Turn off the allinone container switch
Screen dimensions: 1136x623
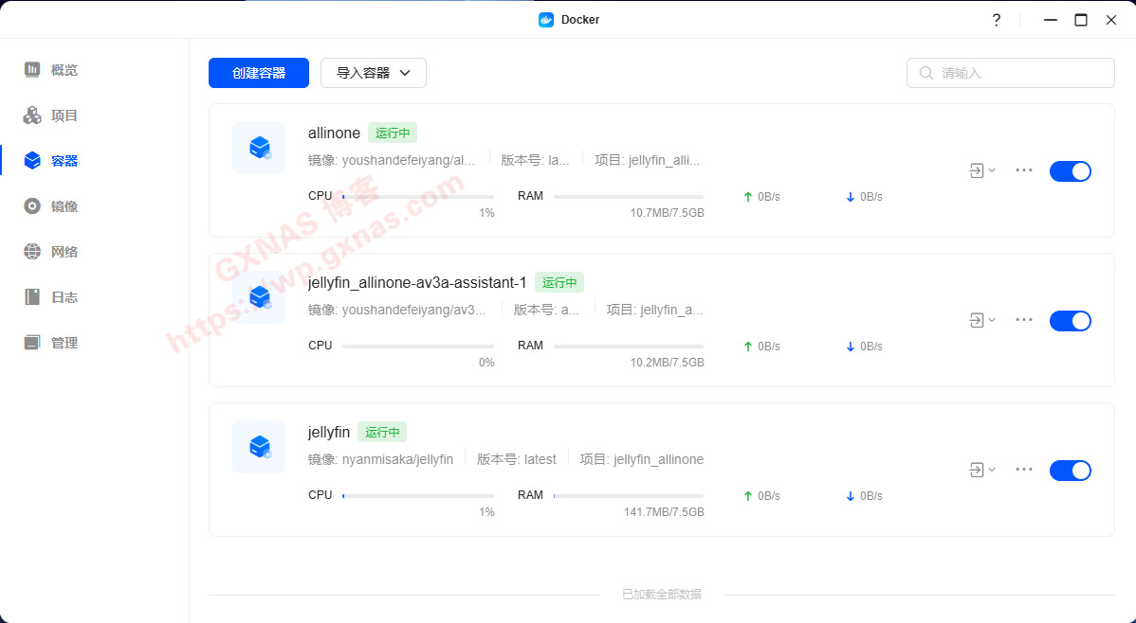pyautogui.click(x=1070, y=171)
